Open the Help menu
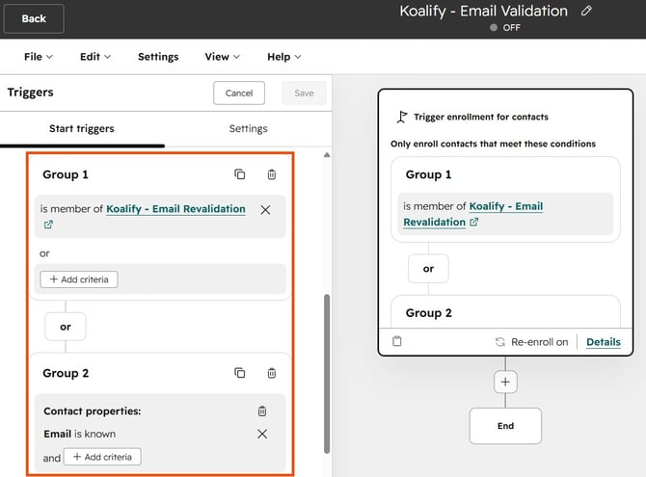The image size is (646, 477). [x=283, y=57]
